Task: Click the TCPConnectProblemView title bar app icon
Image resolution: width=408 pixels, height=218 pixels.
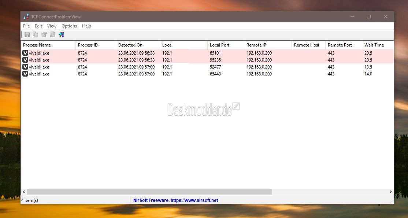Action: (26, 16)
